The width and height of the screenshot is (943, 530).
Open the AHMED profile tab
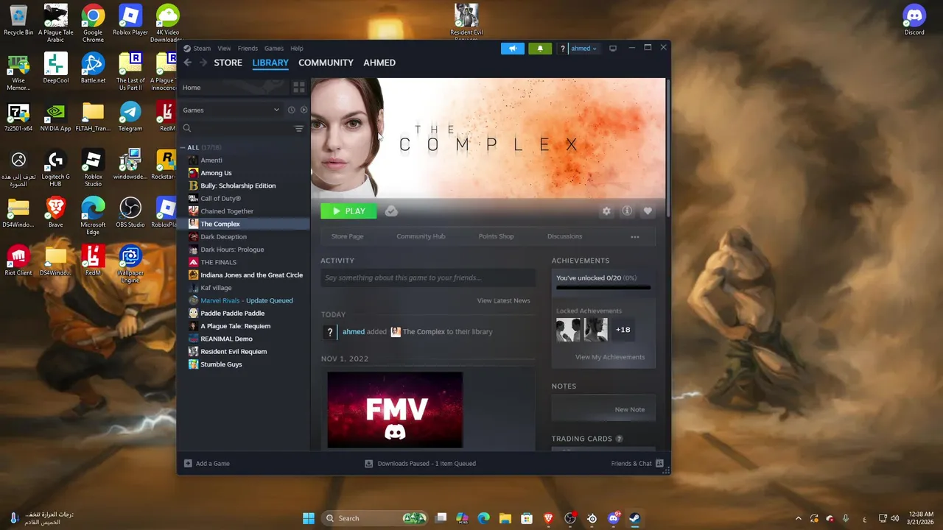[x=379, y=63]
